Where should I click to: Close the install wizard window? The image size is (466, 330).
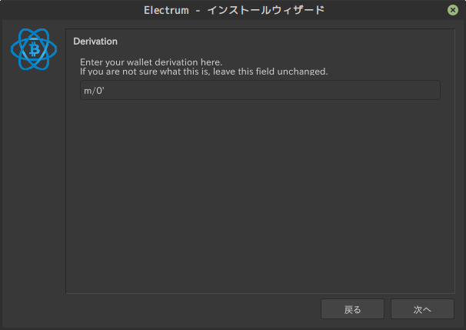453,10
